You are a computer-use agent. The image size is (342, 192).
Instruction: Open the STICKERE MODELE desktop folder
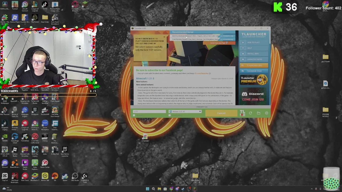pyautogui.click(x=325, y=112)
